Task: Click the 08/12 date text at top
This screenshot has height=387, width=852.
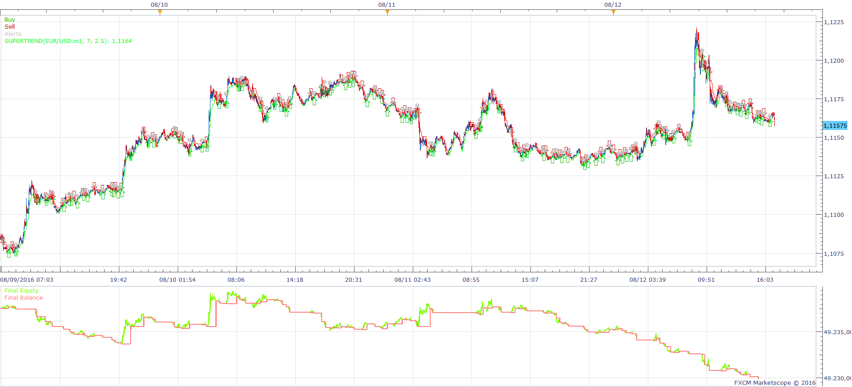Action: (x=613, y=4)
